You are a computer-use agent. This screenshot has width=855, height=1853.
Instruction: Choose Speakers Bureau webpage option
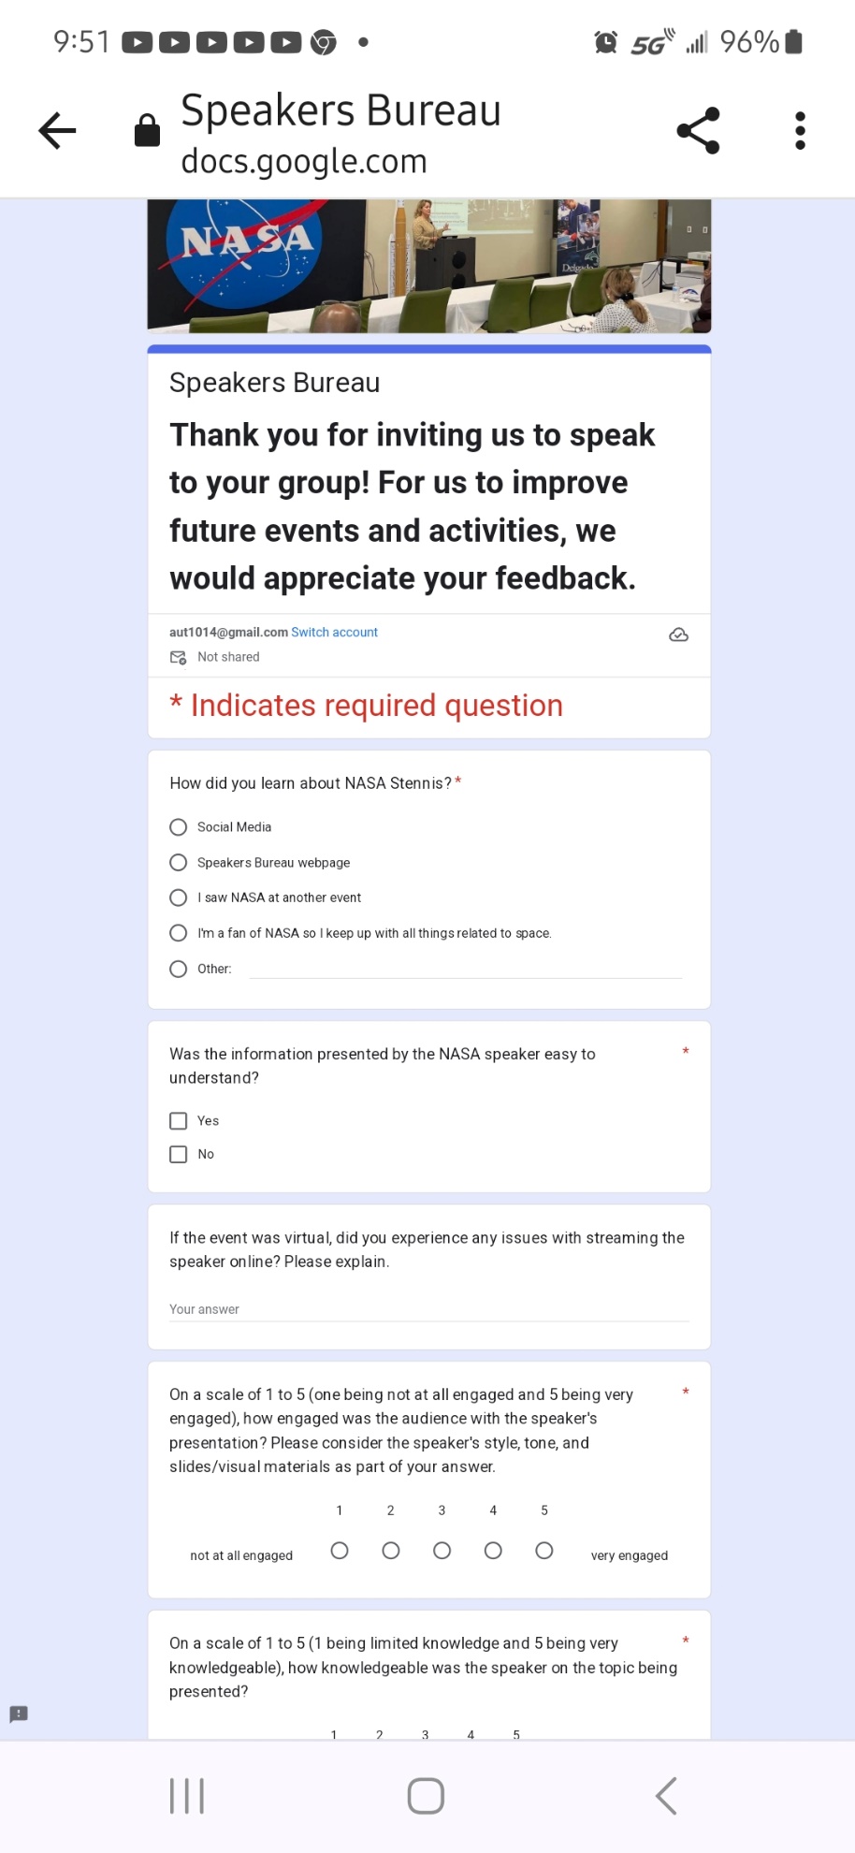(179, 863)
